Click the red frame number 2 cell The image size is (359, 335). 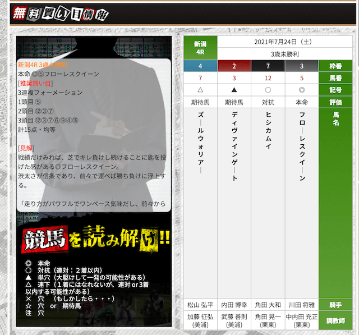(234, 66)
